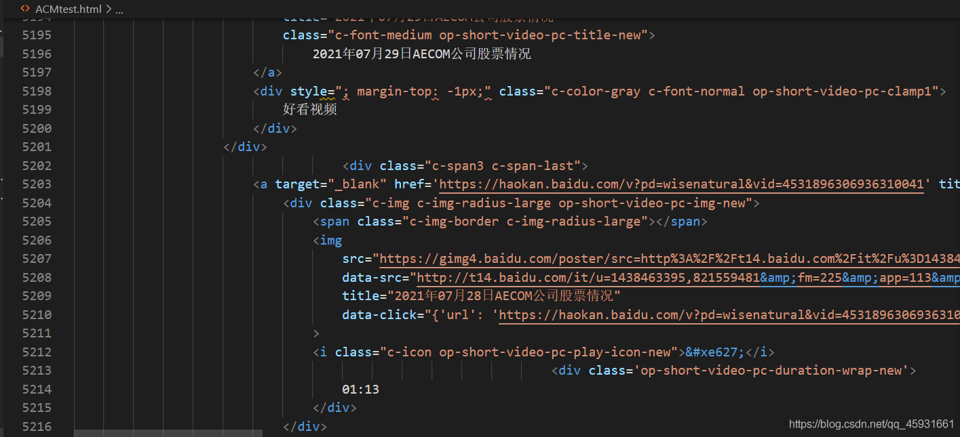Click the "好看视频" text on line 5199

pyautogui.click(x=310, y=110)
